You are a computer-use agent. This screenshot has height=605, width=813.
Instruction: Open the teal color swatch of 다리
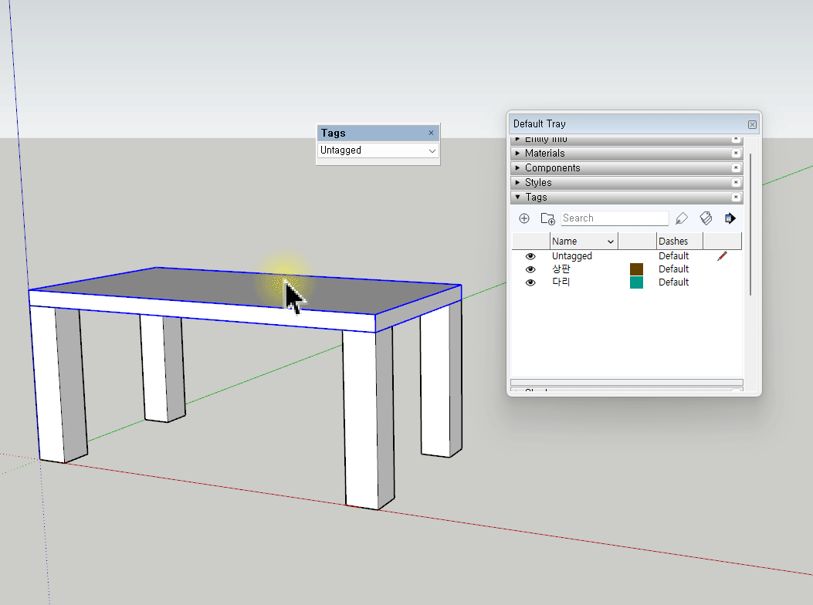636,282
